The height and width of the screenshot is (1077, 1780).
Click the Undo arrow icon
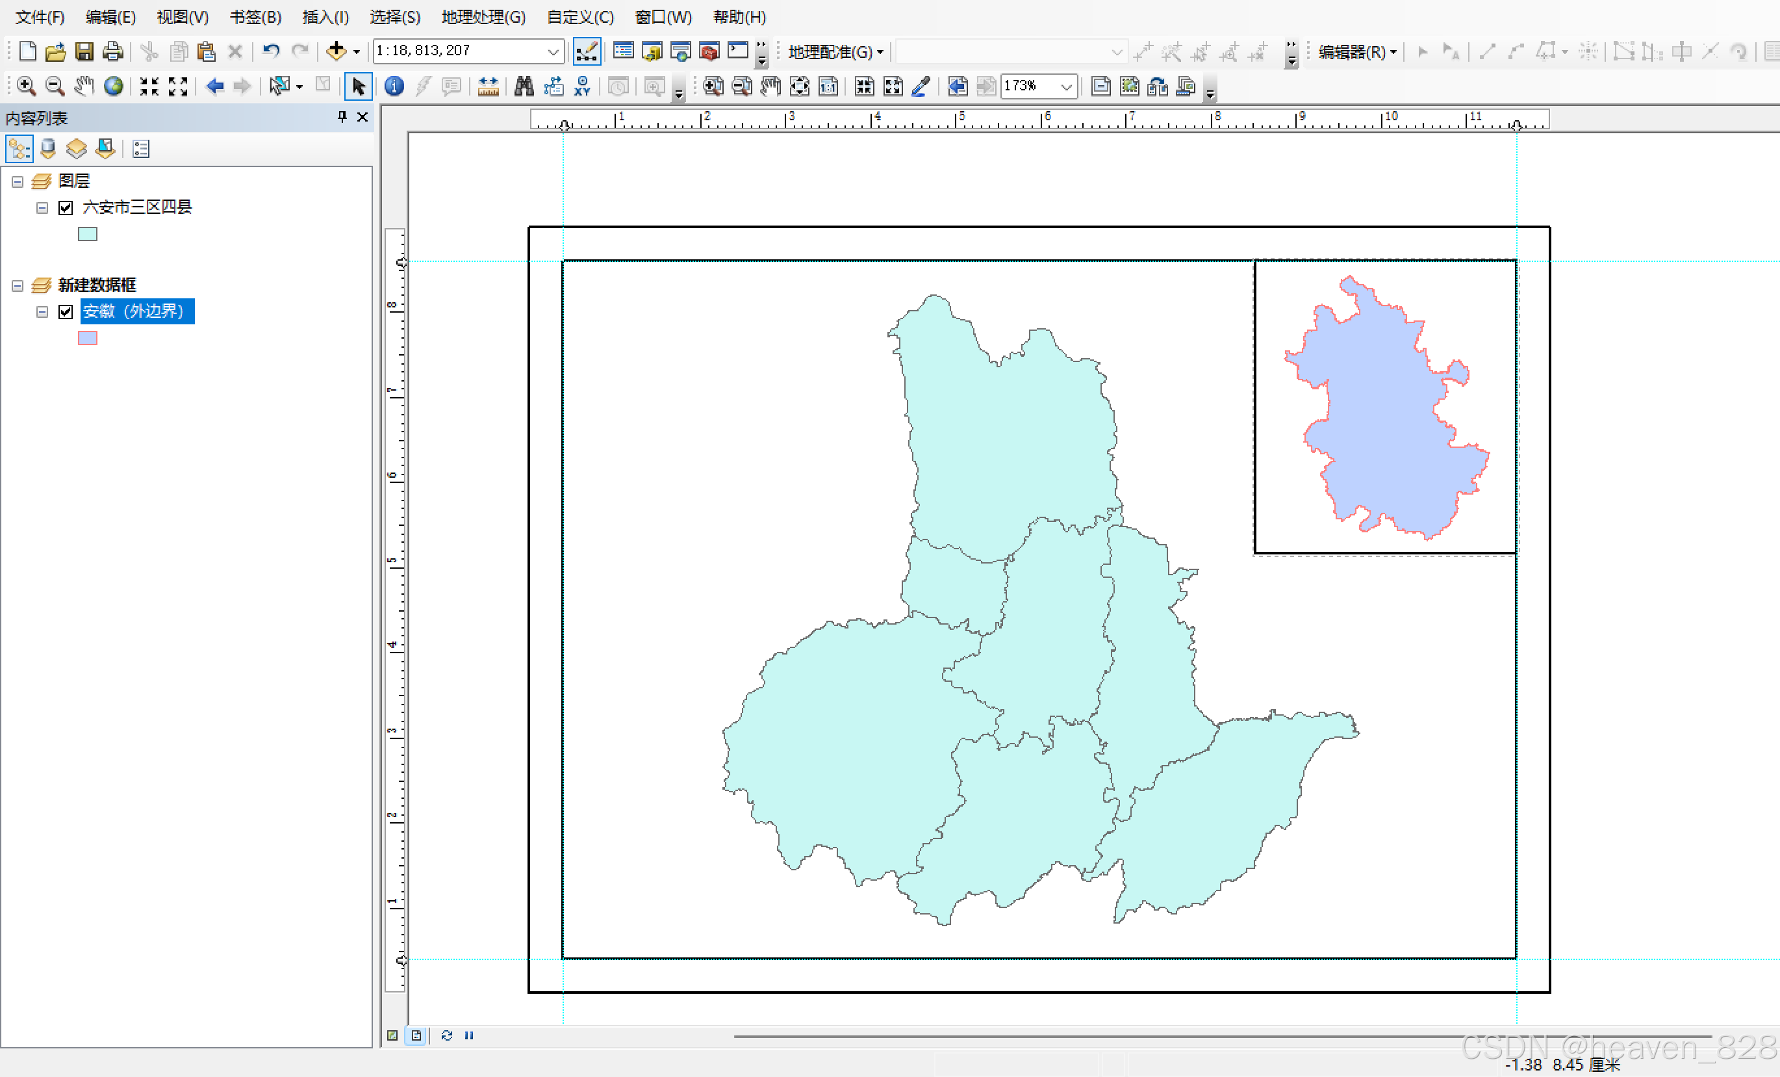click(271, 51)
